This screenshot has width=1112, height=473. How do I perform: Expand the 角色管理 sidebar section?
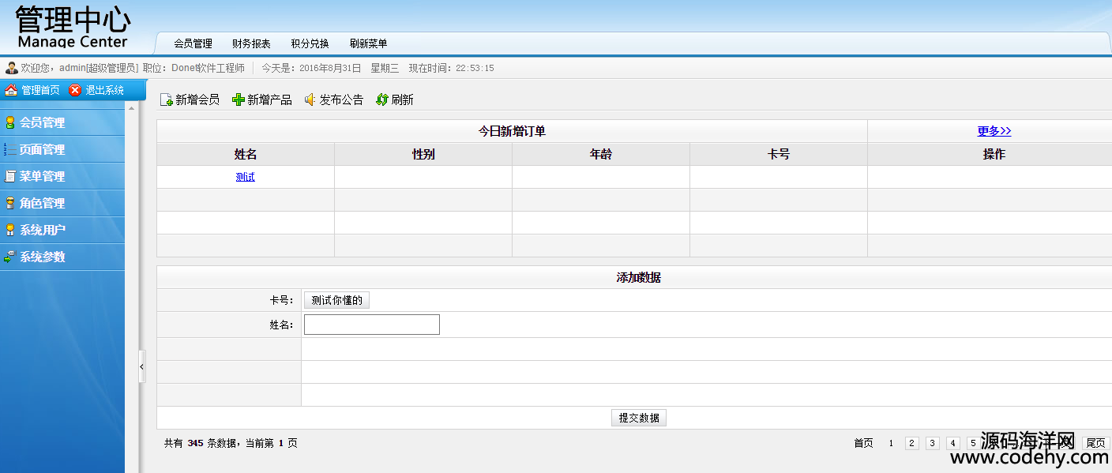click(x=42, y=203)
